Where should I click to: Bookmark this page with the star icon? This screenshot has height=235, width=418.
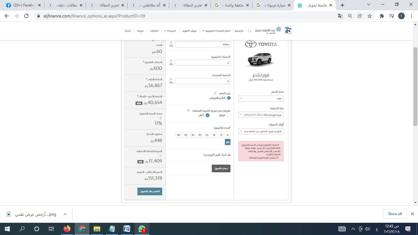click(370, 16)
